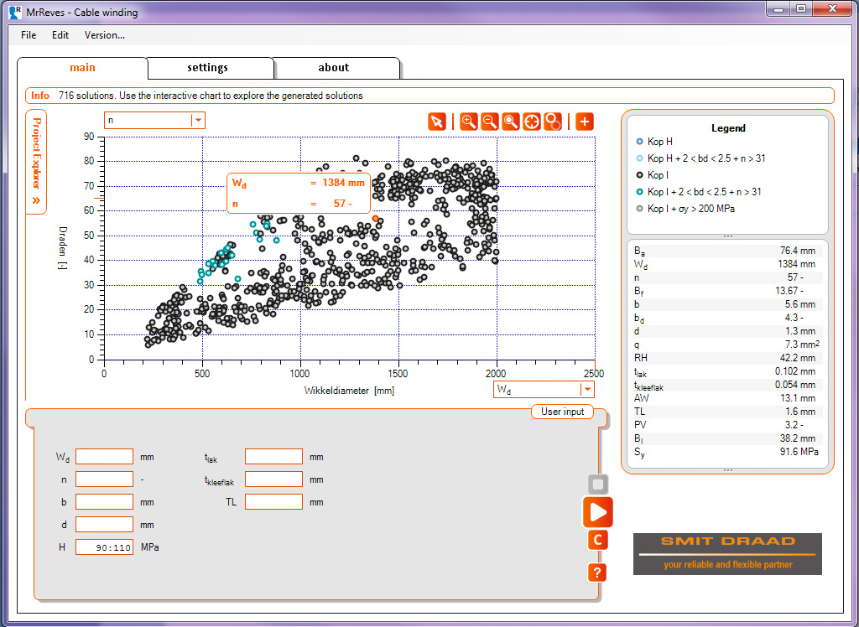Click the RH 42.2 mm value row
The height and width of the screenshot is (627, 859).
[727, 358]
